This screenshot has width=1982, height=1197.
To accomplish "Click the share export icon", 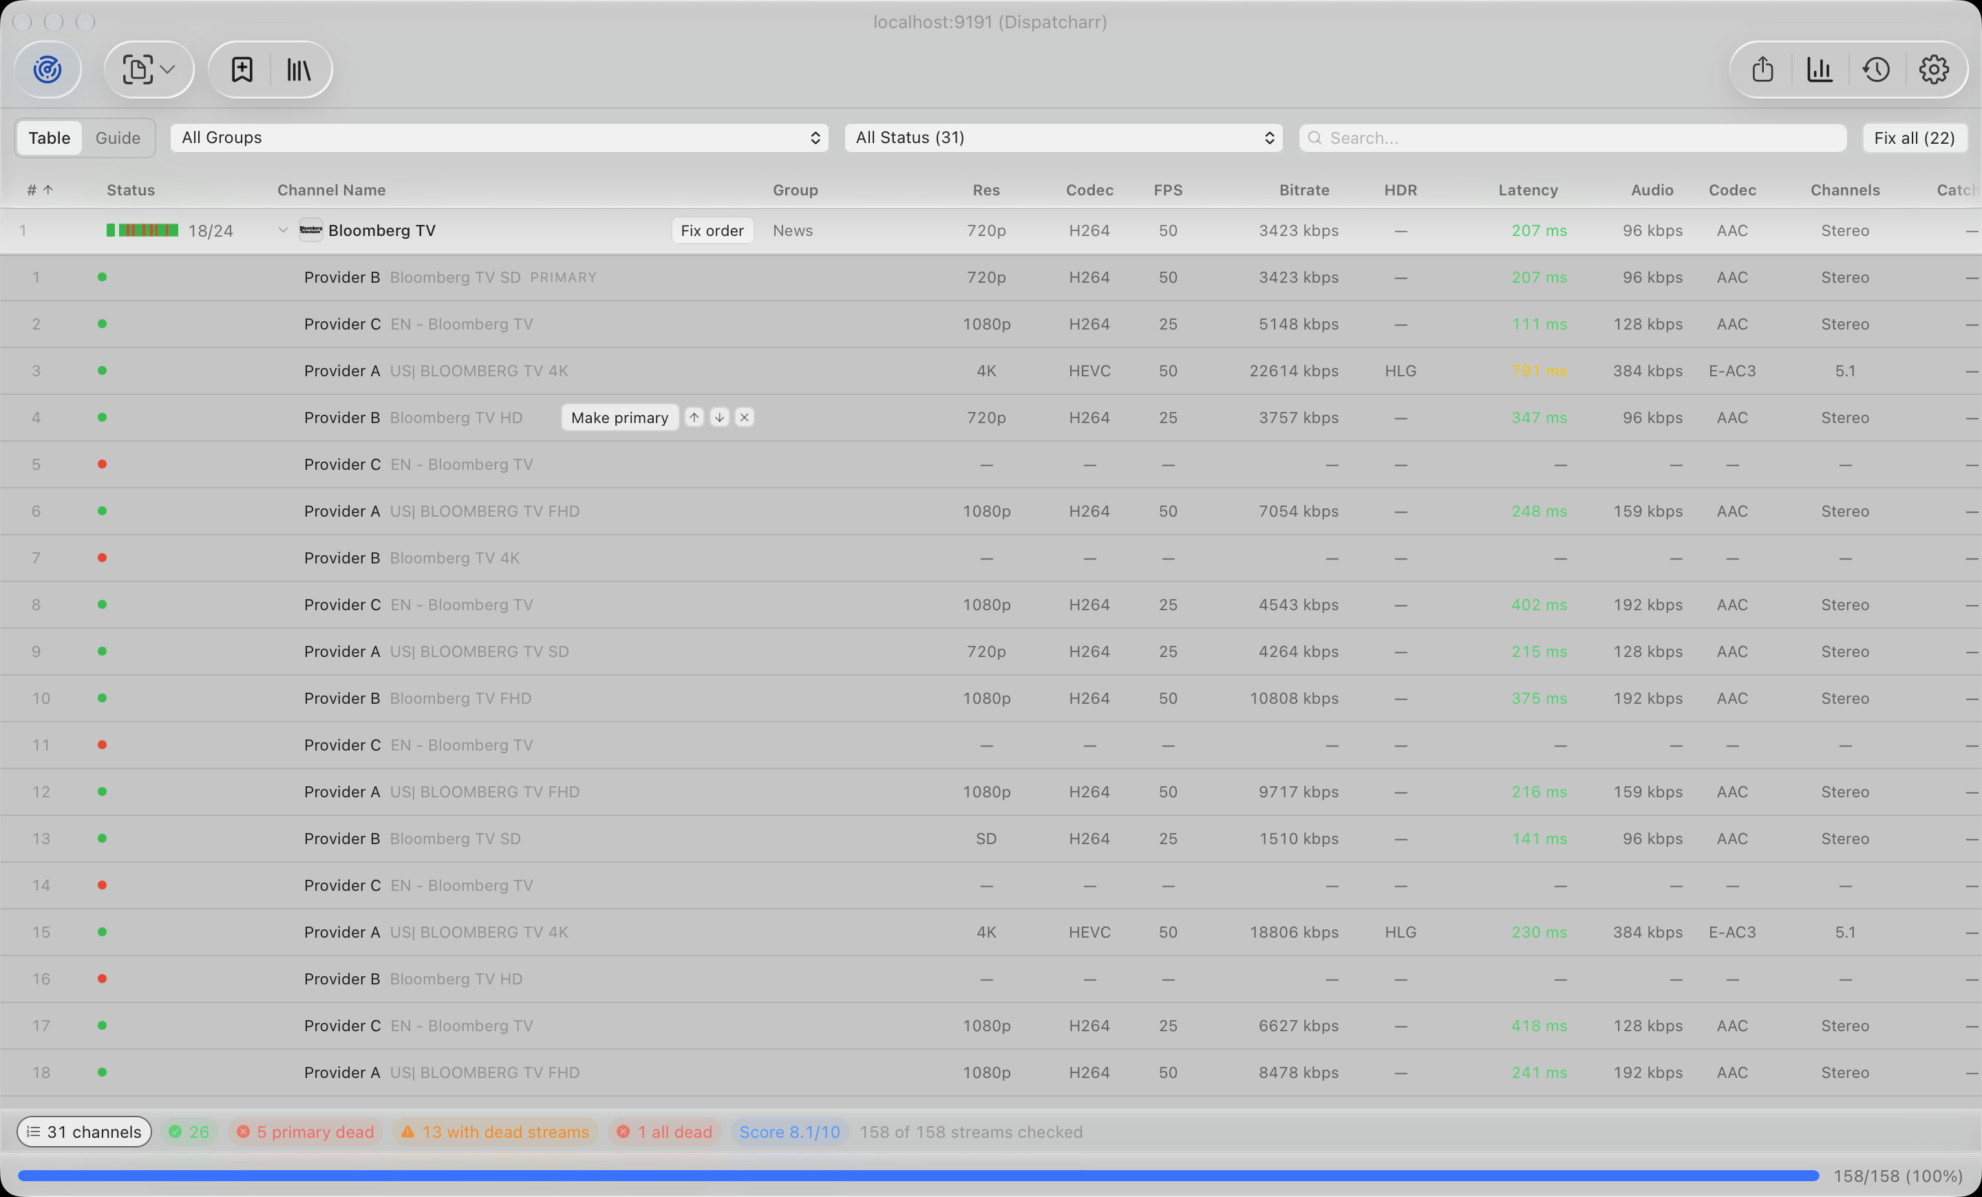I will tap(1762, 69).
